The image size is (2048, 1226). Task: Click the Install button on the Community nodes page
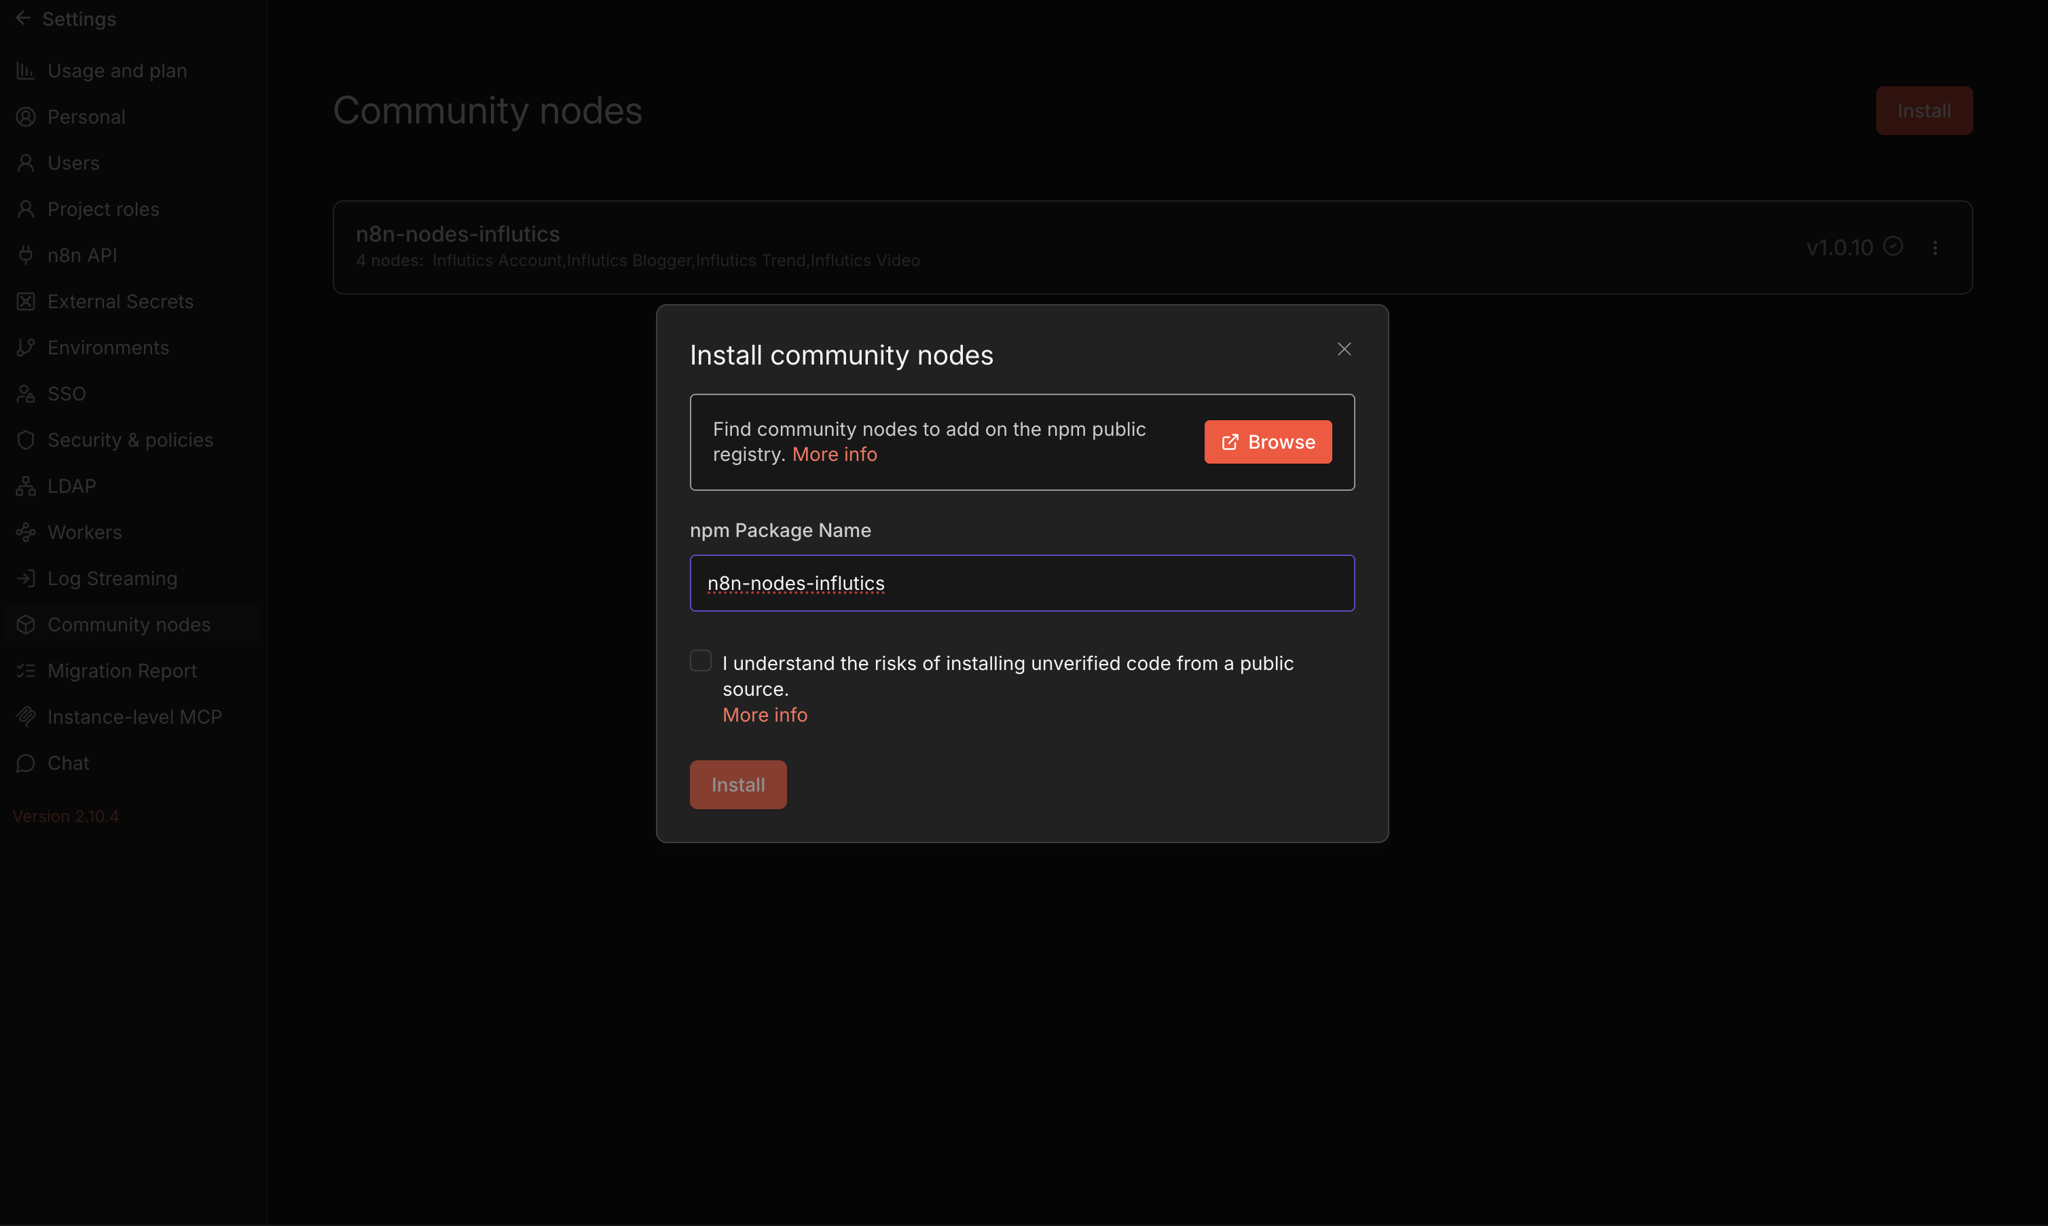[x=1924, y=111]
